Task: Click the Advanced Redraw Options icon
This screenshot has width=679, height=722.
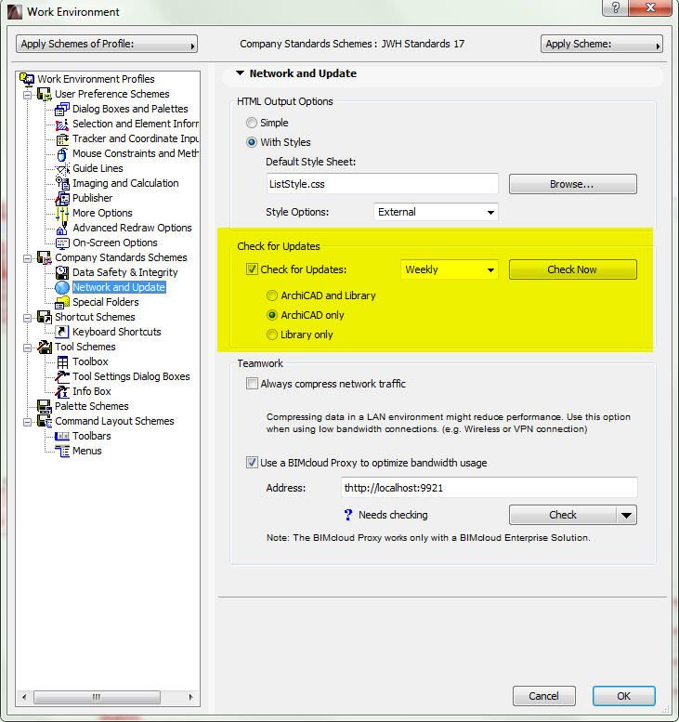Action: 61,228
